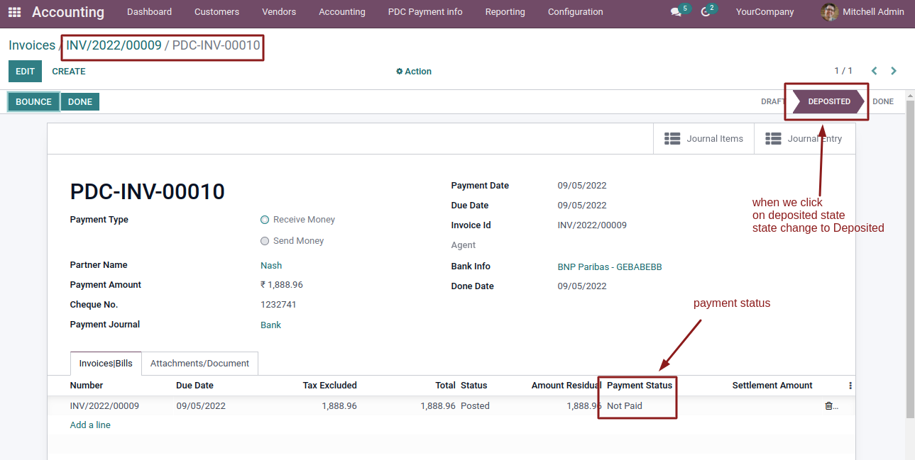Select Send Money radio option
915x460 pixels.
coord(265,241)
